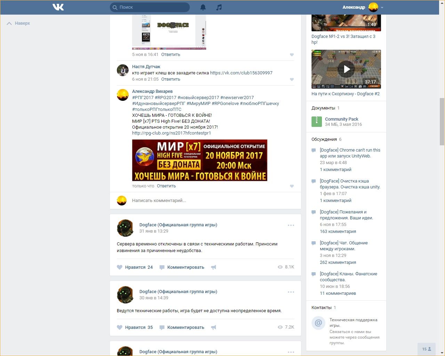Download the Community Pack document link

click(341, 119)
